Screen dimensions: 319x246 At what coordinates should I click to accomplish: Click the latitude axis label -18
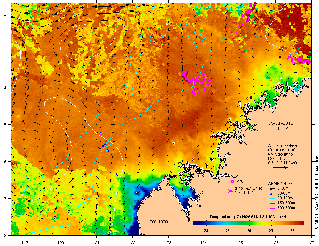4,235
